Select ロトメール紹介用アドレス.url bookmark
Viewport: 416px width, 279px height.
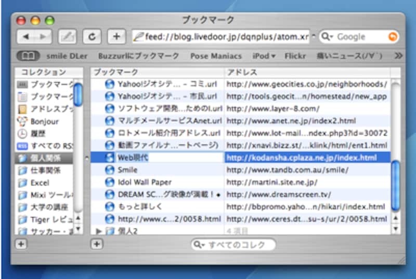240,133
